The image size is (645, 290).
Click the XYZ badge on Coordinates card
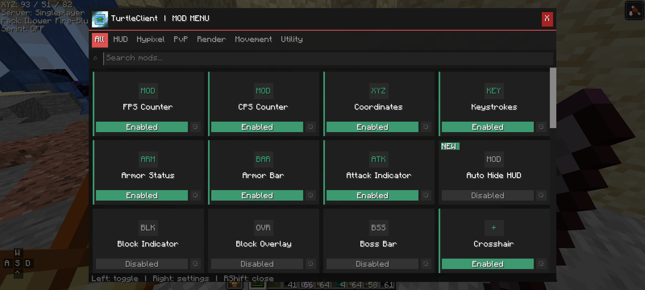point(378,91)
